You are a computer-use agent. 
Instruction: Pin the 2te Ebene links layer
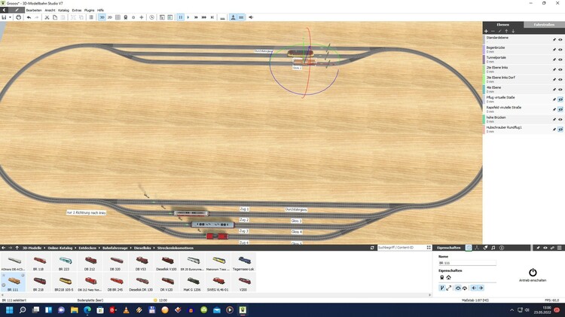tap(554, 69)
